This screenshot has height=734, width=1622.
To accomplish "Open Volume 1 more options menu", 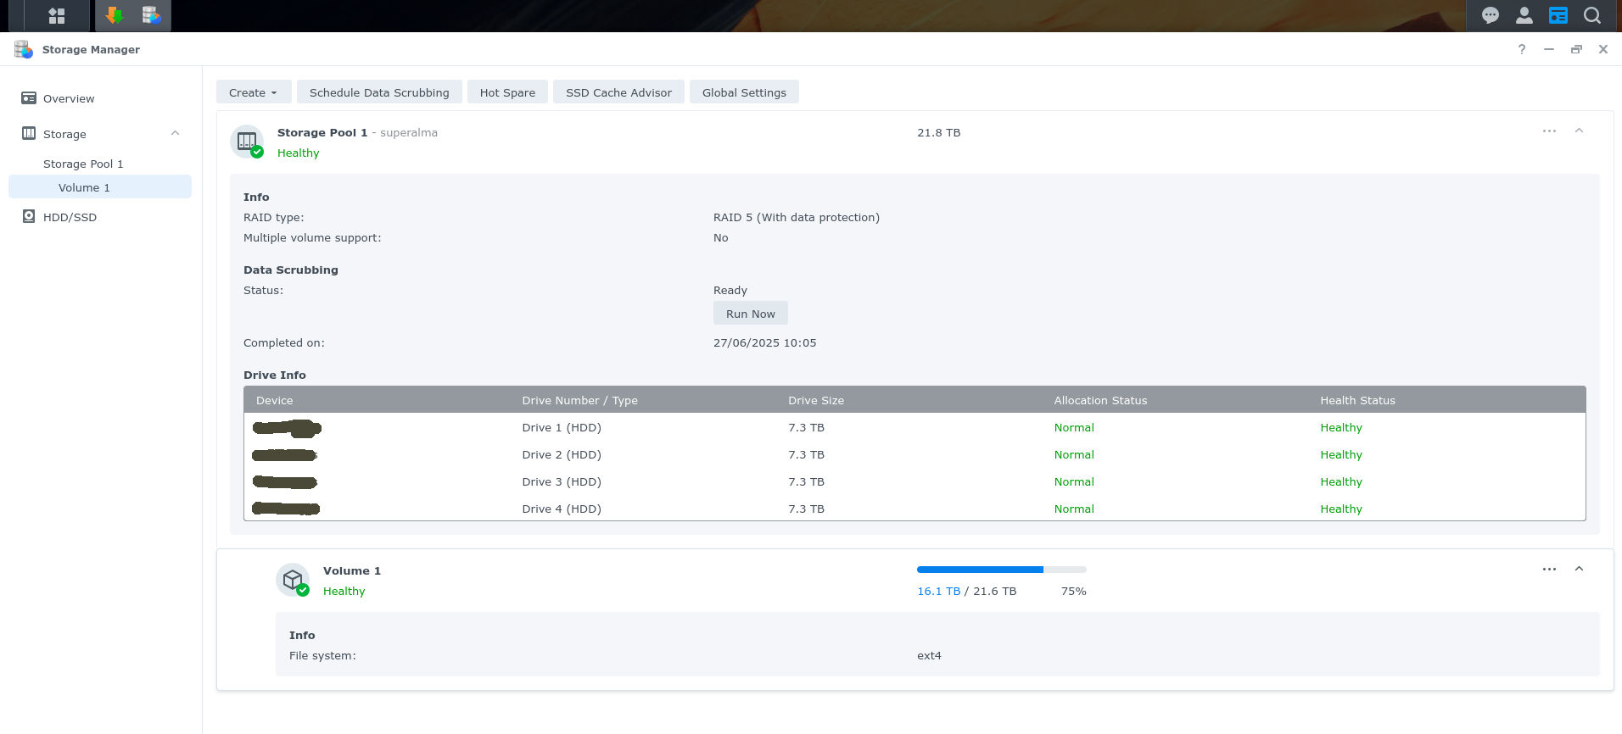I will tap(1549, 569).
